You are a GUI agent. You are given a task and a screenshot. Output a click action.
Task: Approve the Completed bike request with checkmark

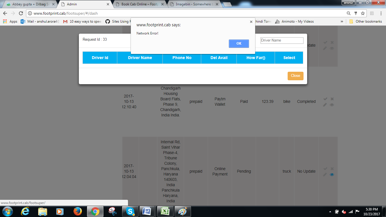click(x=325, y=99)
